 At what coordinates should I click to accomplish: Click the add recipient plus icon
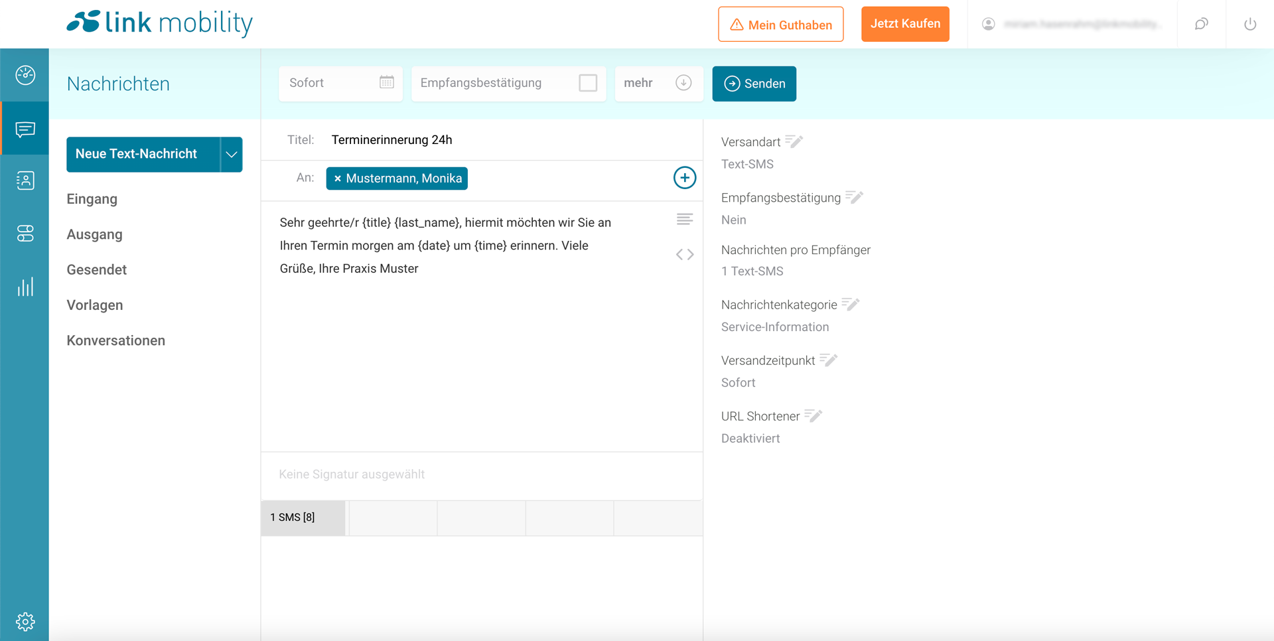[685, 178]
